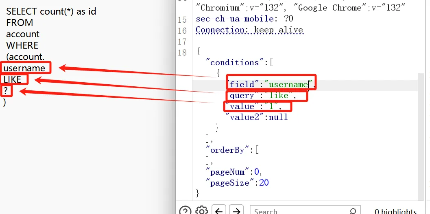430x214 pixels.
Task: Click "SELECT count(*) as id" line
Action: coord(51,11)
